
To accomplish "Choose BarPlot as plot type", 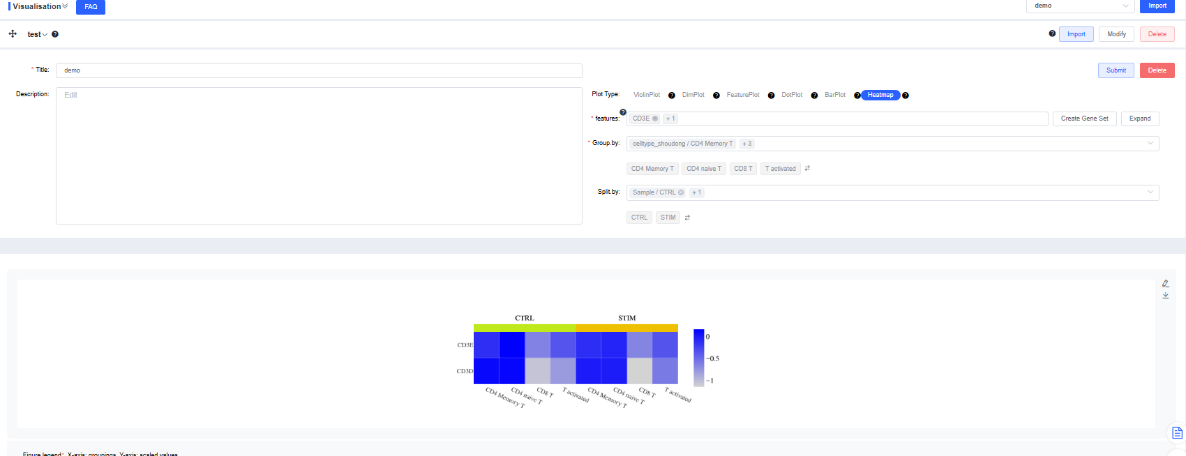I will point(834,95).
